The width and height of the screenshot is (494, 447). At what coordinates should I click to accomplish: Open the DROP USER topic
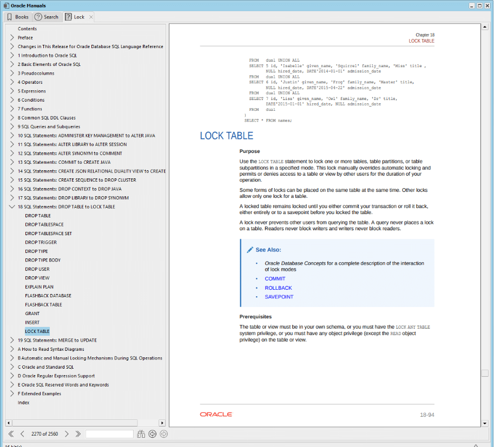click(x=37, y=269)
